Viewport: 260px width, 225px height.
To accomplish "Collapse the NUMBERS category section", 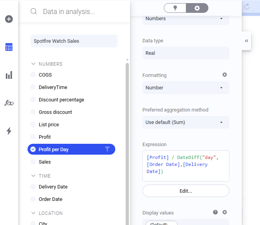I will point(33,64).
